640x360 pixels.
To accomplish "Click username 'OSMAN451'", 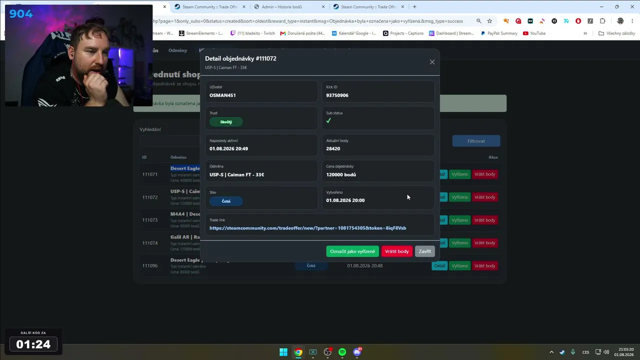I will (222, 95).
